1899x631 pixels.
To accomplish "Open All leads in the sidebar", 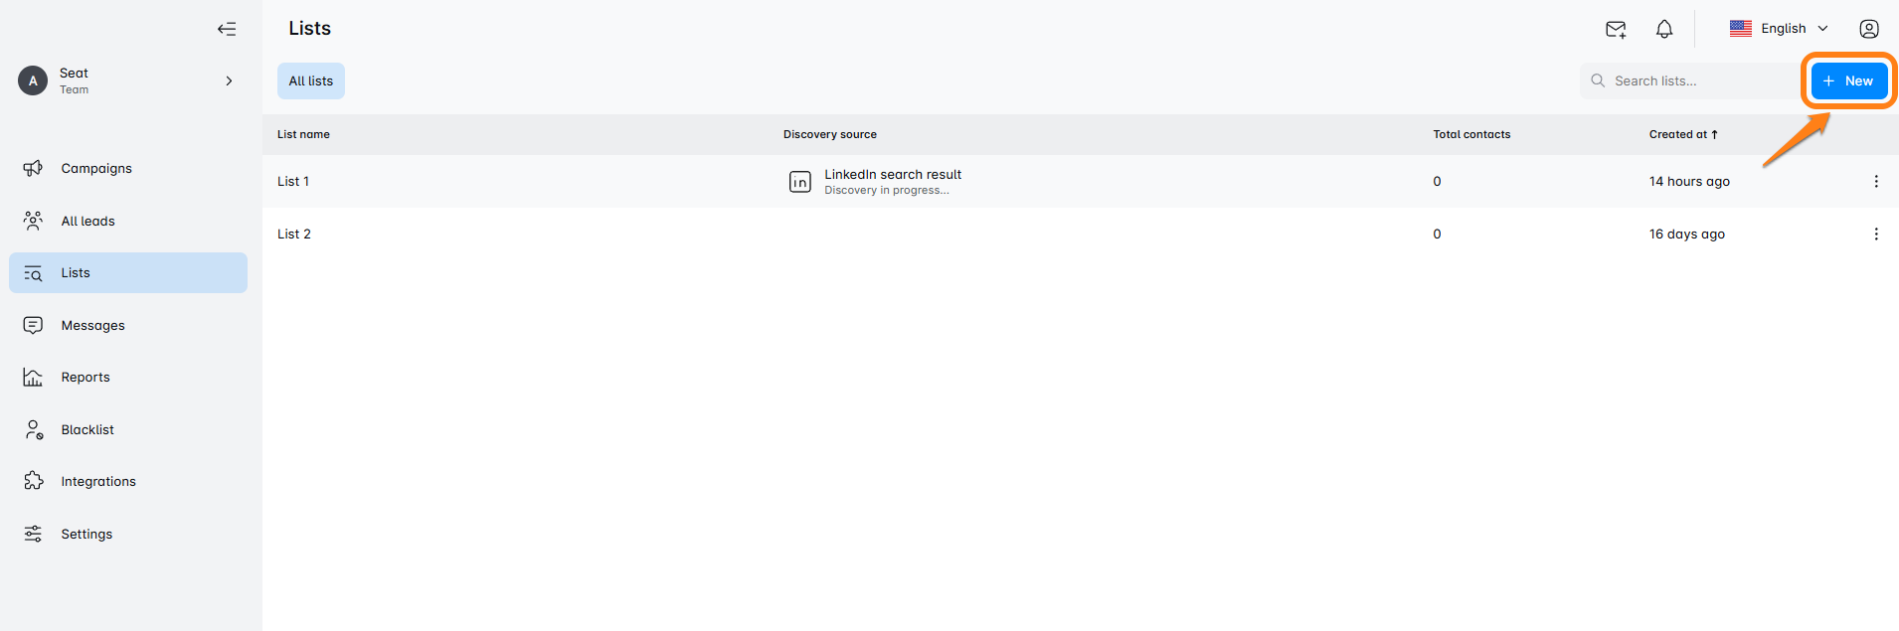I will point(87,222).
